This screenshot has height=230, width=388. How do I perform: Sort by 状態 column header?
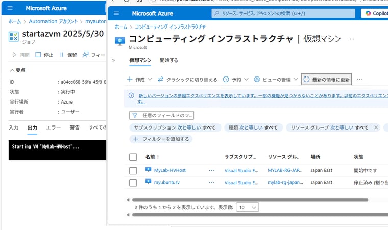tap(358, 157)
